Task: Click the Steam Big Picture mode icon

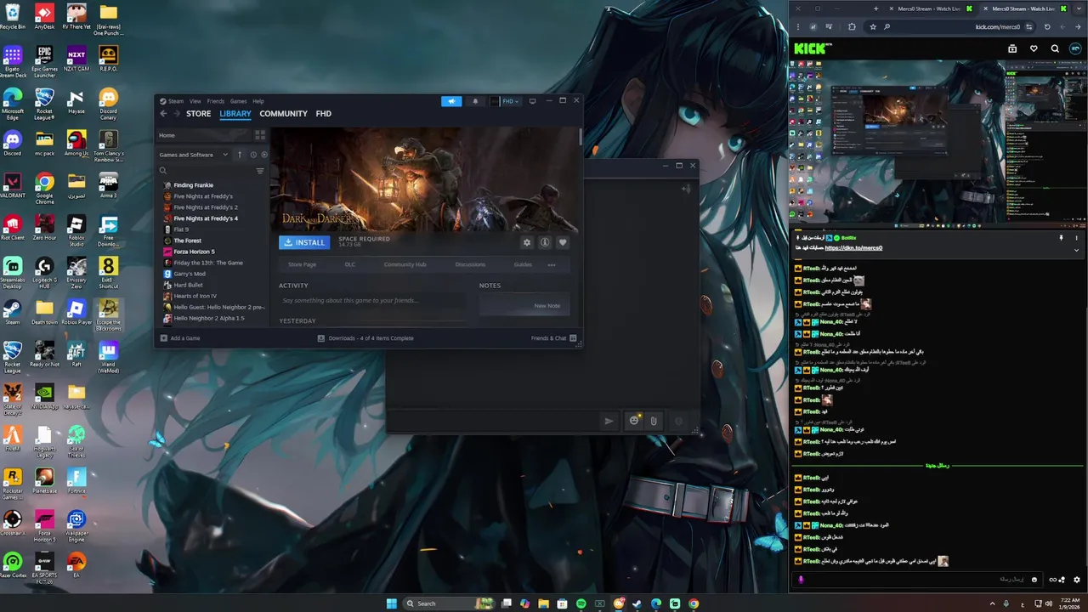Action: click(532, 101)
